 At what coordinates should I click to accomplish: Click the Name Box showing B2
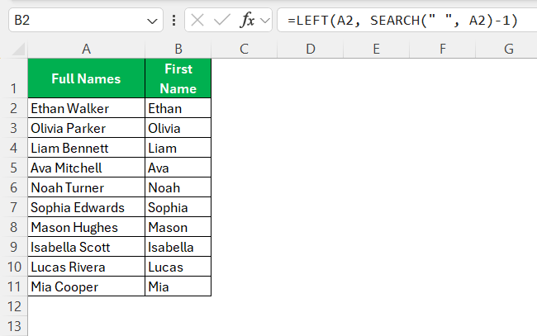coord(86,20)
